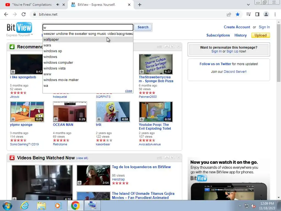Click muted volume icon in system tray
The height and width of the screenshot is (211, 281).
[253, 206]
